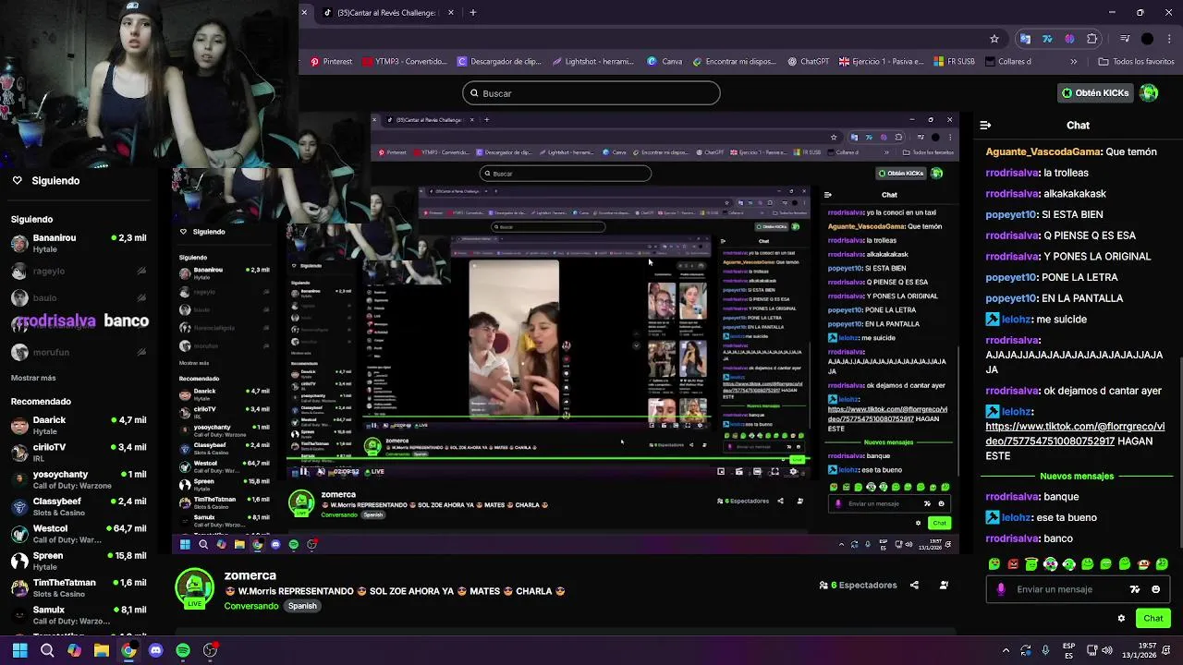This screenshot has width=1183, height=665.
Task: Open the 7TV extension in Chrome toolbar
Action: (x=1047, y=39)
